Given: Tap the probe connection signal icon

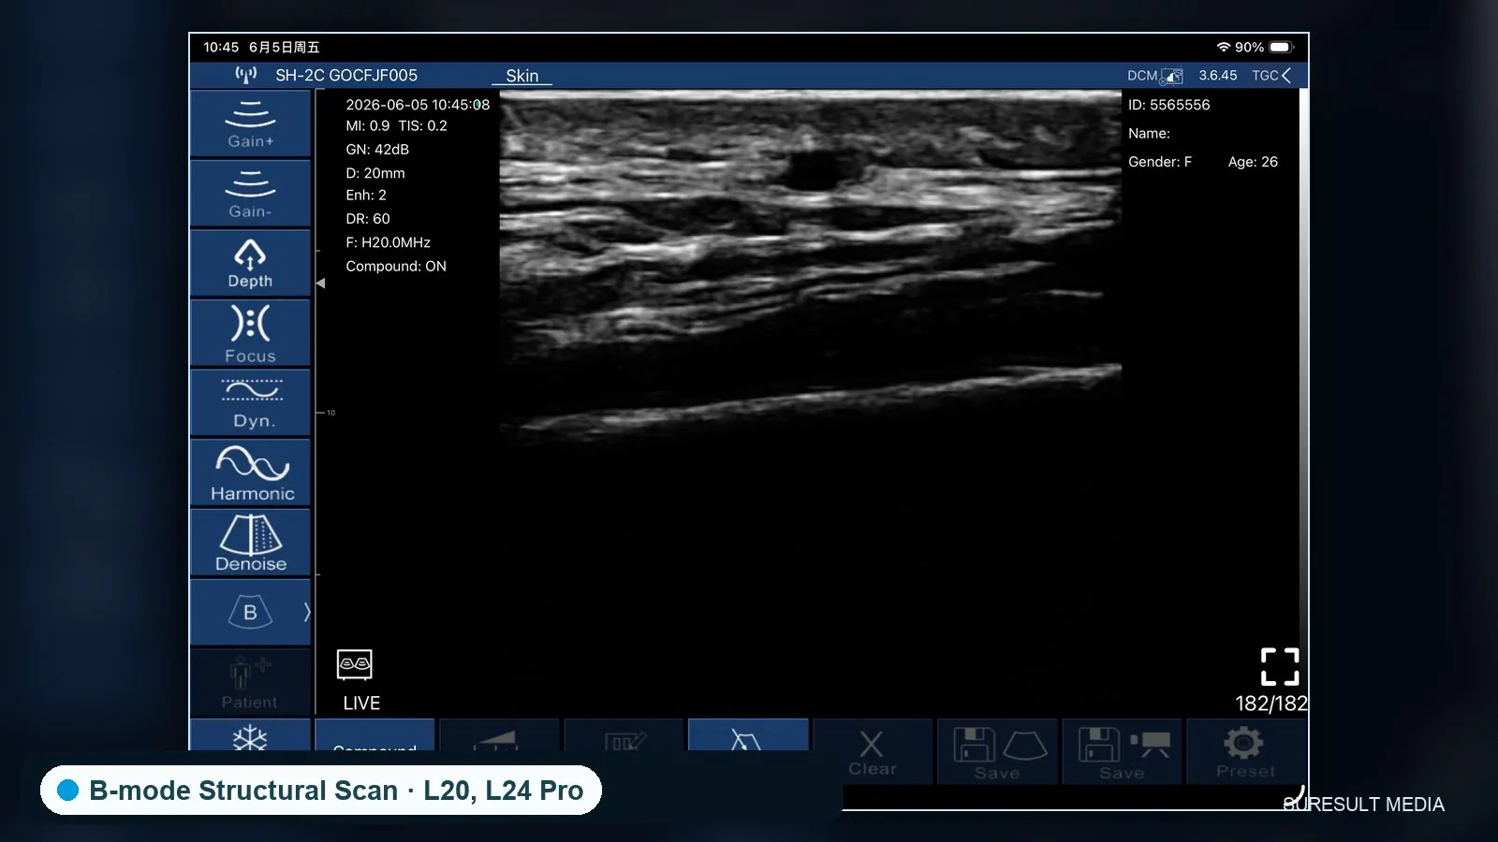Looking at the screenshot, I should 246,75.
